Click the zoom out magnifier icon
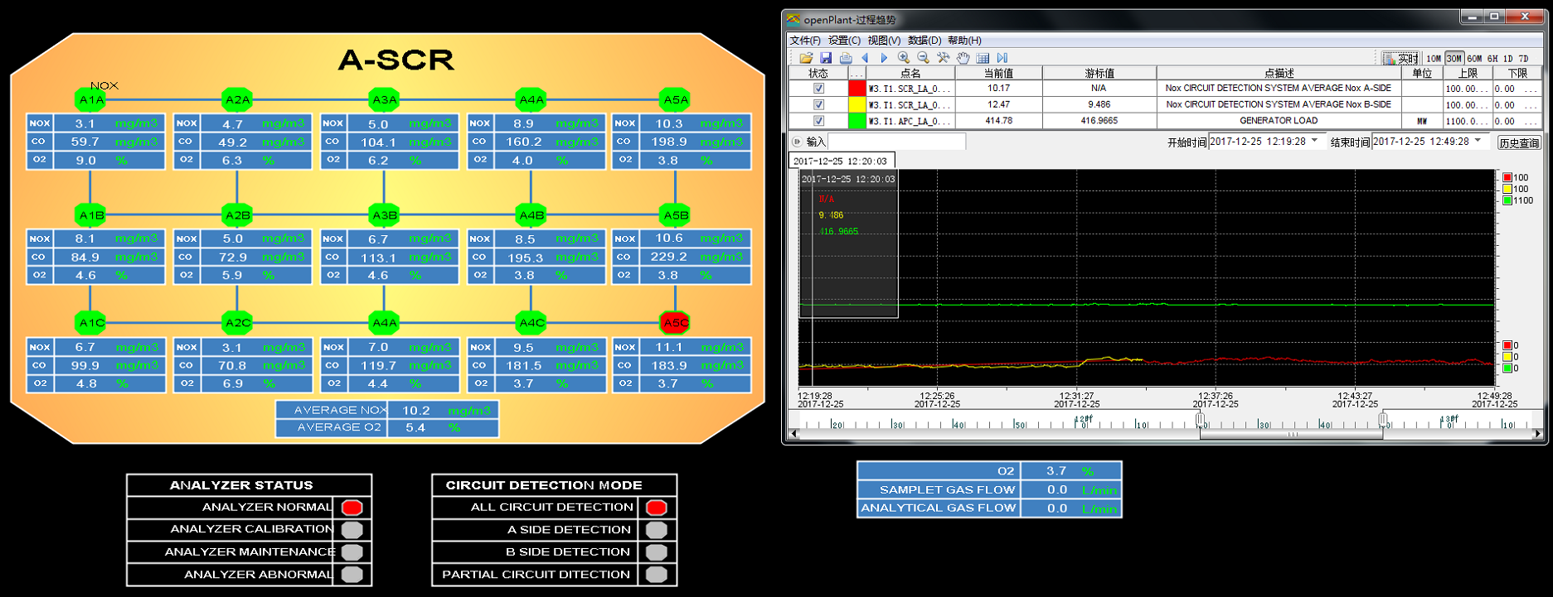Viewport: 1553px width, 597px height. pos(923,58)
